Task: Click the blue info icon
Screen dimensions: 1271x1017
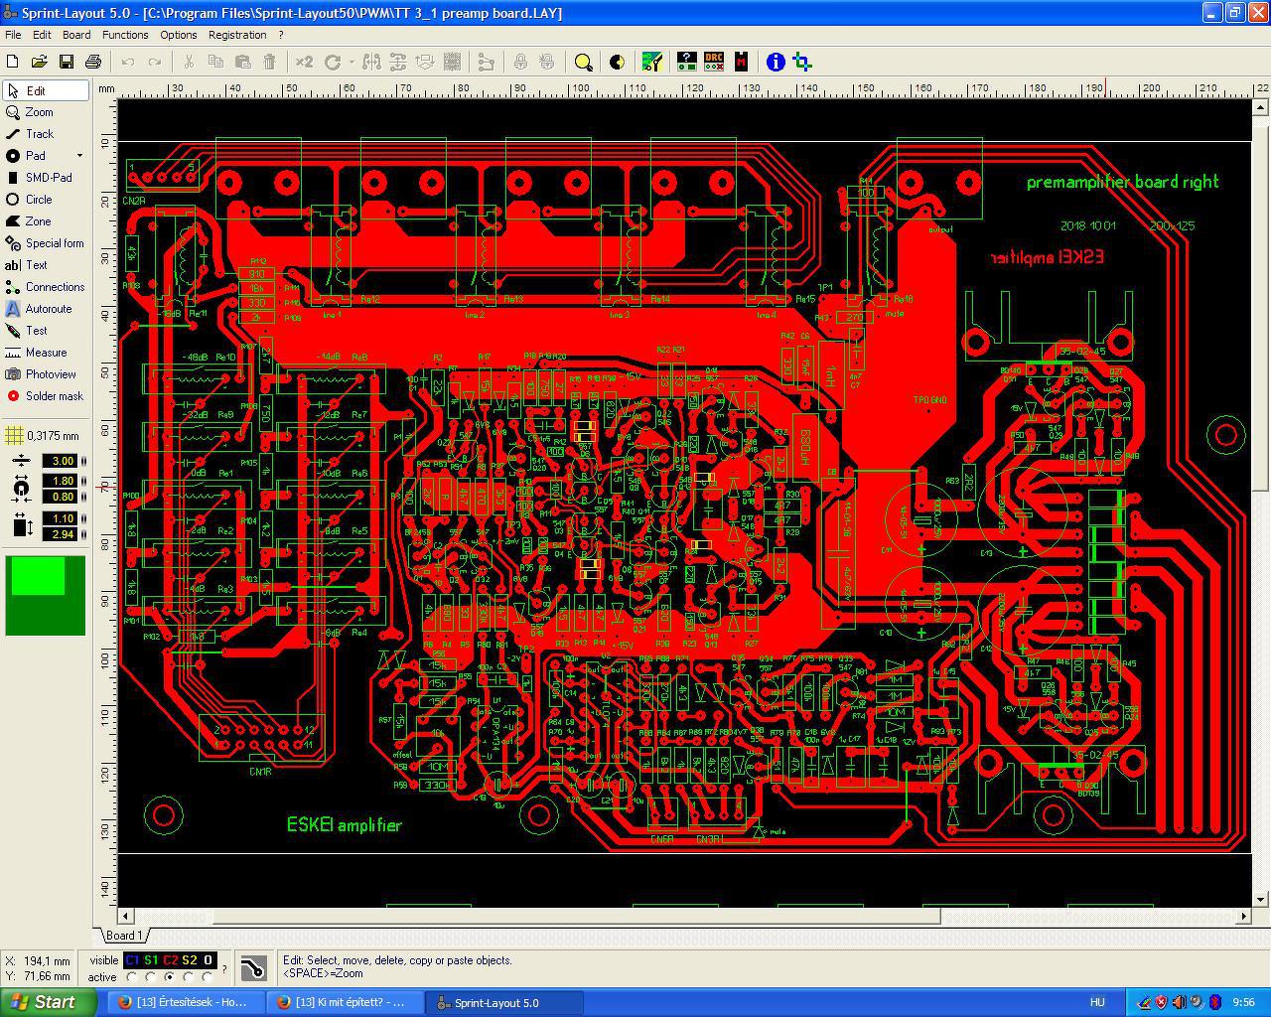Action: pos(776,62)
